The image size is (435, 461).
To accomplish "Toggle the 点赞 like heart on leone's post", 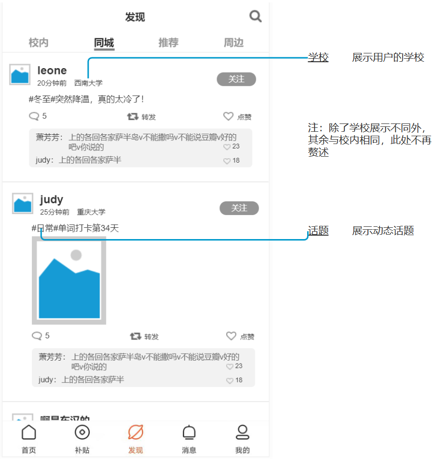I will 228,116.
